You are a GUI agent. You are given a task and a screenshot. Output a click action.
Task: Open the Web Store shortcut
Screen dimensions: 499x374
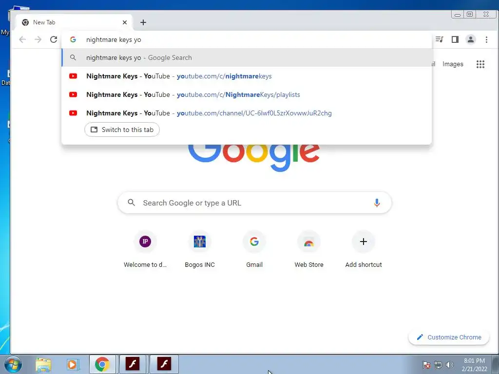tap(308, 250)
